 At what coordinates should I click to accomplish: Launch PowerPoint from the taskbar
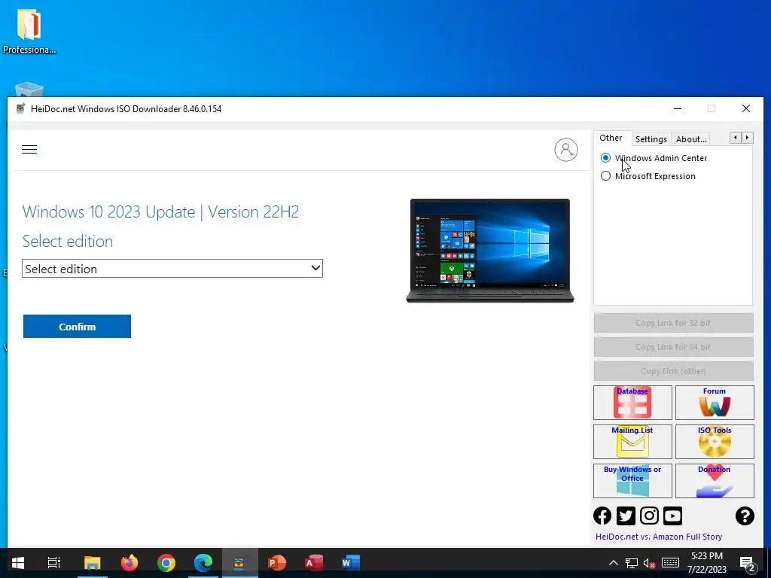pyautogui.click(x=277, y=563)
